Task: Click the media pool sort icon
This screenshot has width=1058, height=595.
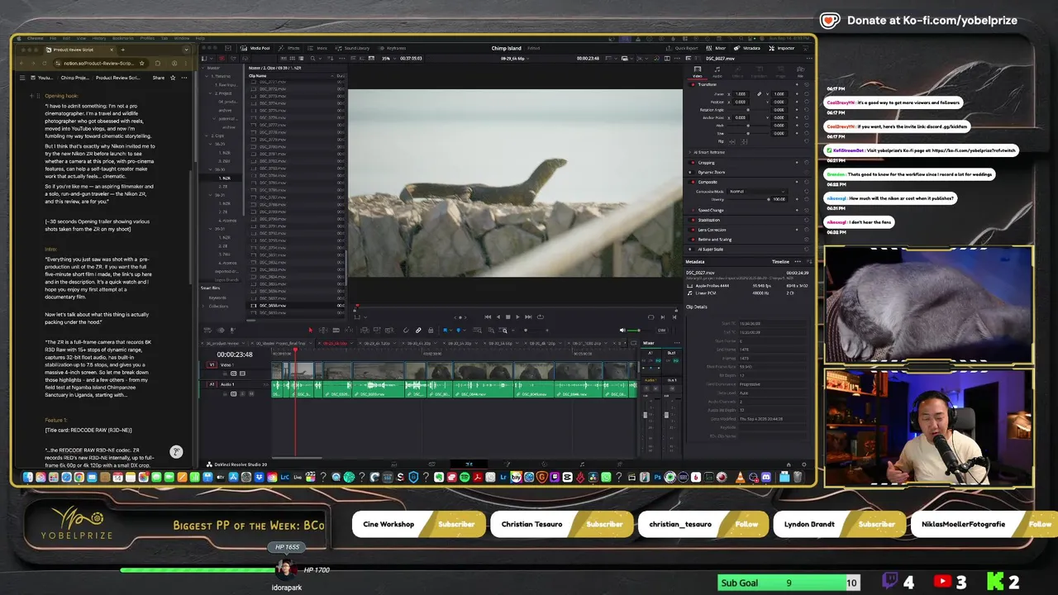Action: click(x=331, y=59)
